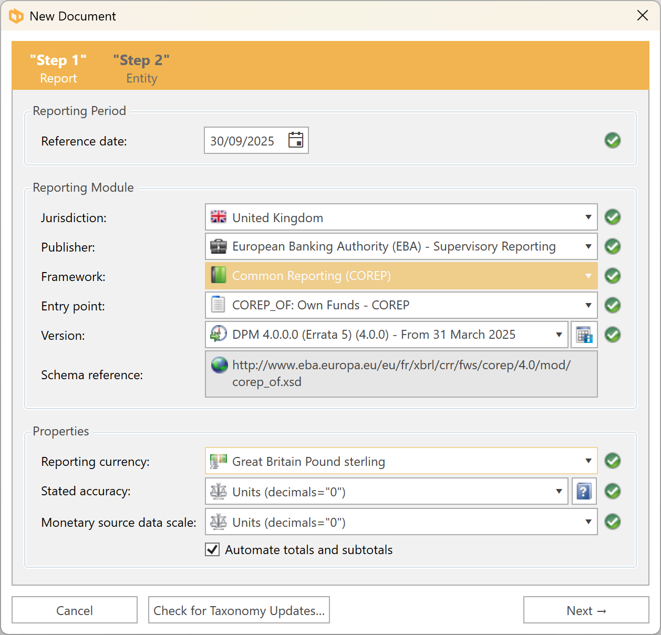Click the UK flag icon in Jurisdiction
Image resolution: width=661 pixels, height=635 pixels.
[219, 217]
